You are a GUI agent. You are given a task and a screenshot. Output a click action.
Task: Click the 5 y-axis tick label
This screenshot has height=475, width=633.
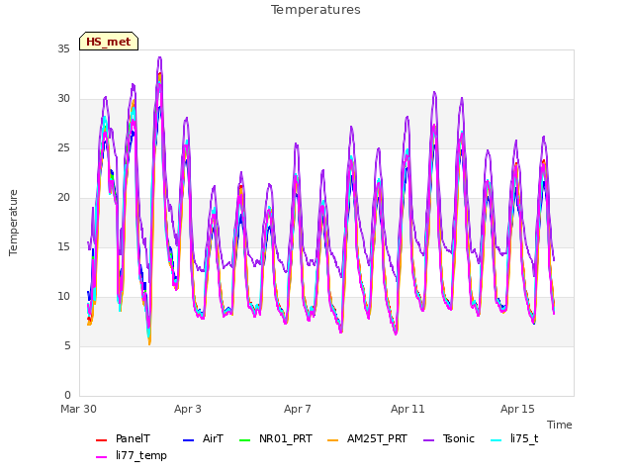point(67,345)
